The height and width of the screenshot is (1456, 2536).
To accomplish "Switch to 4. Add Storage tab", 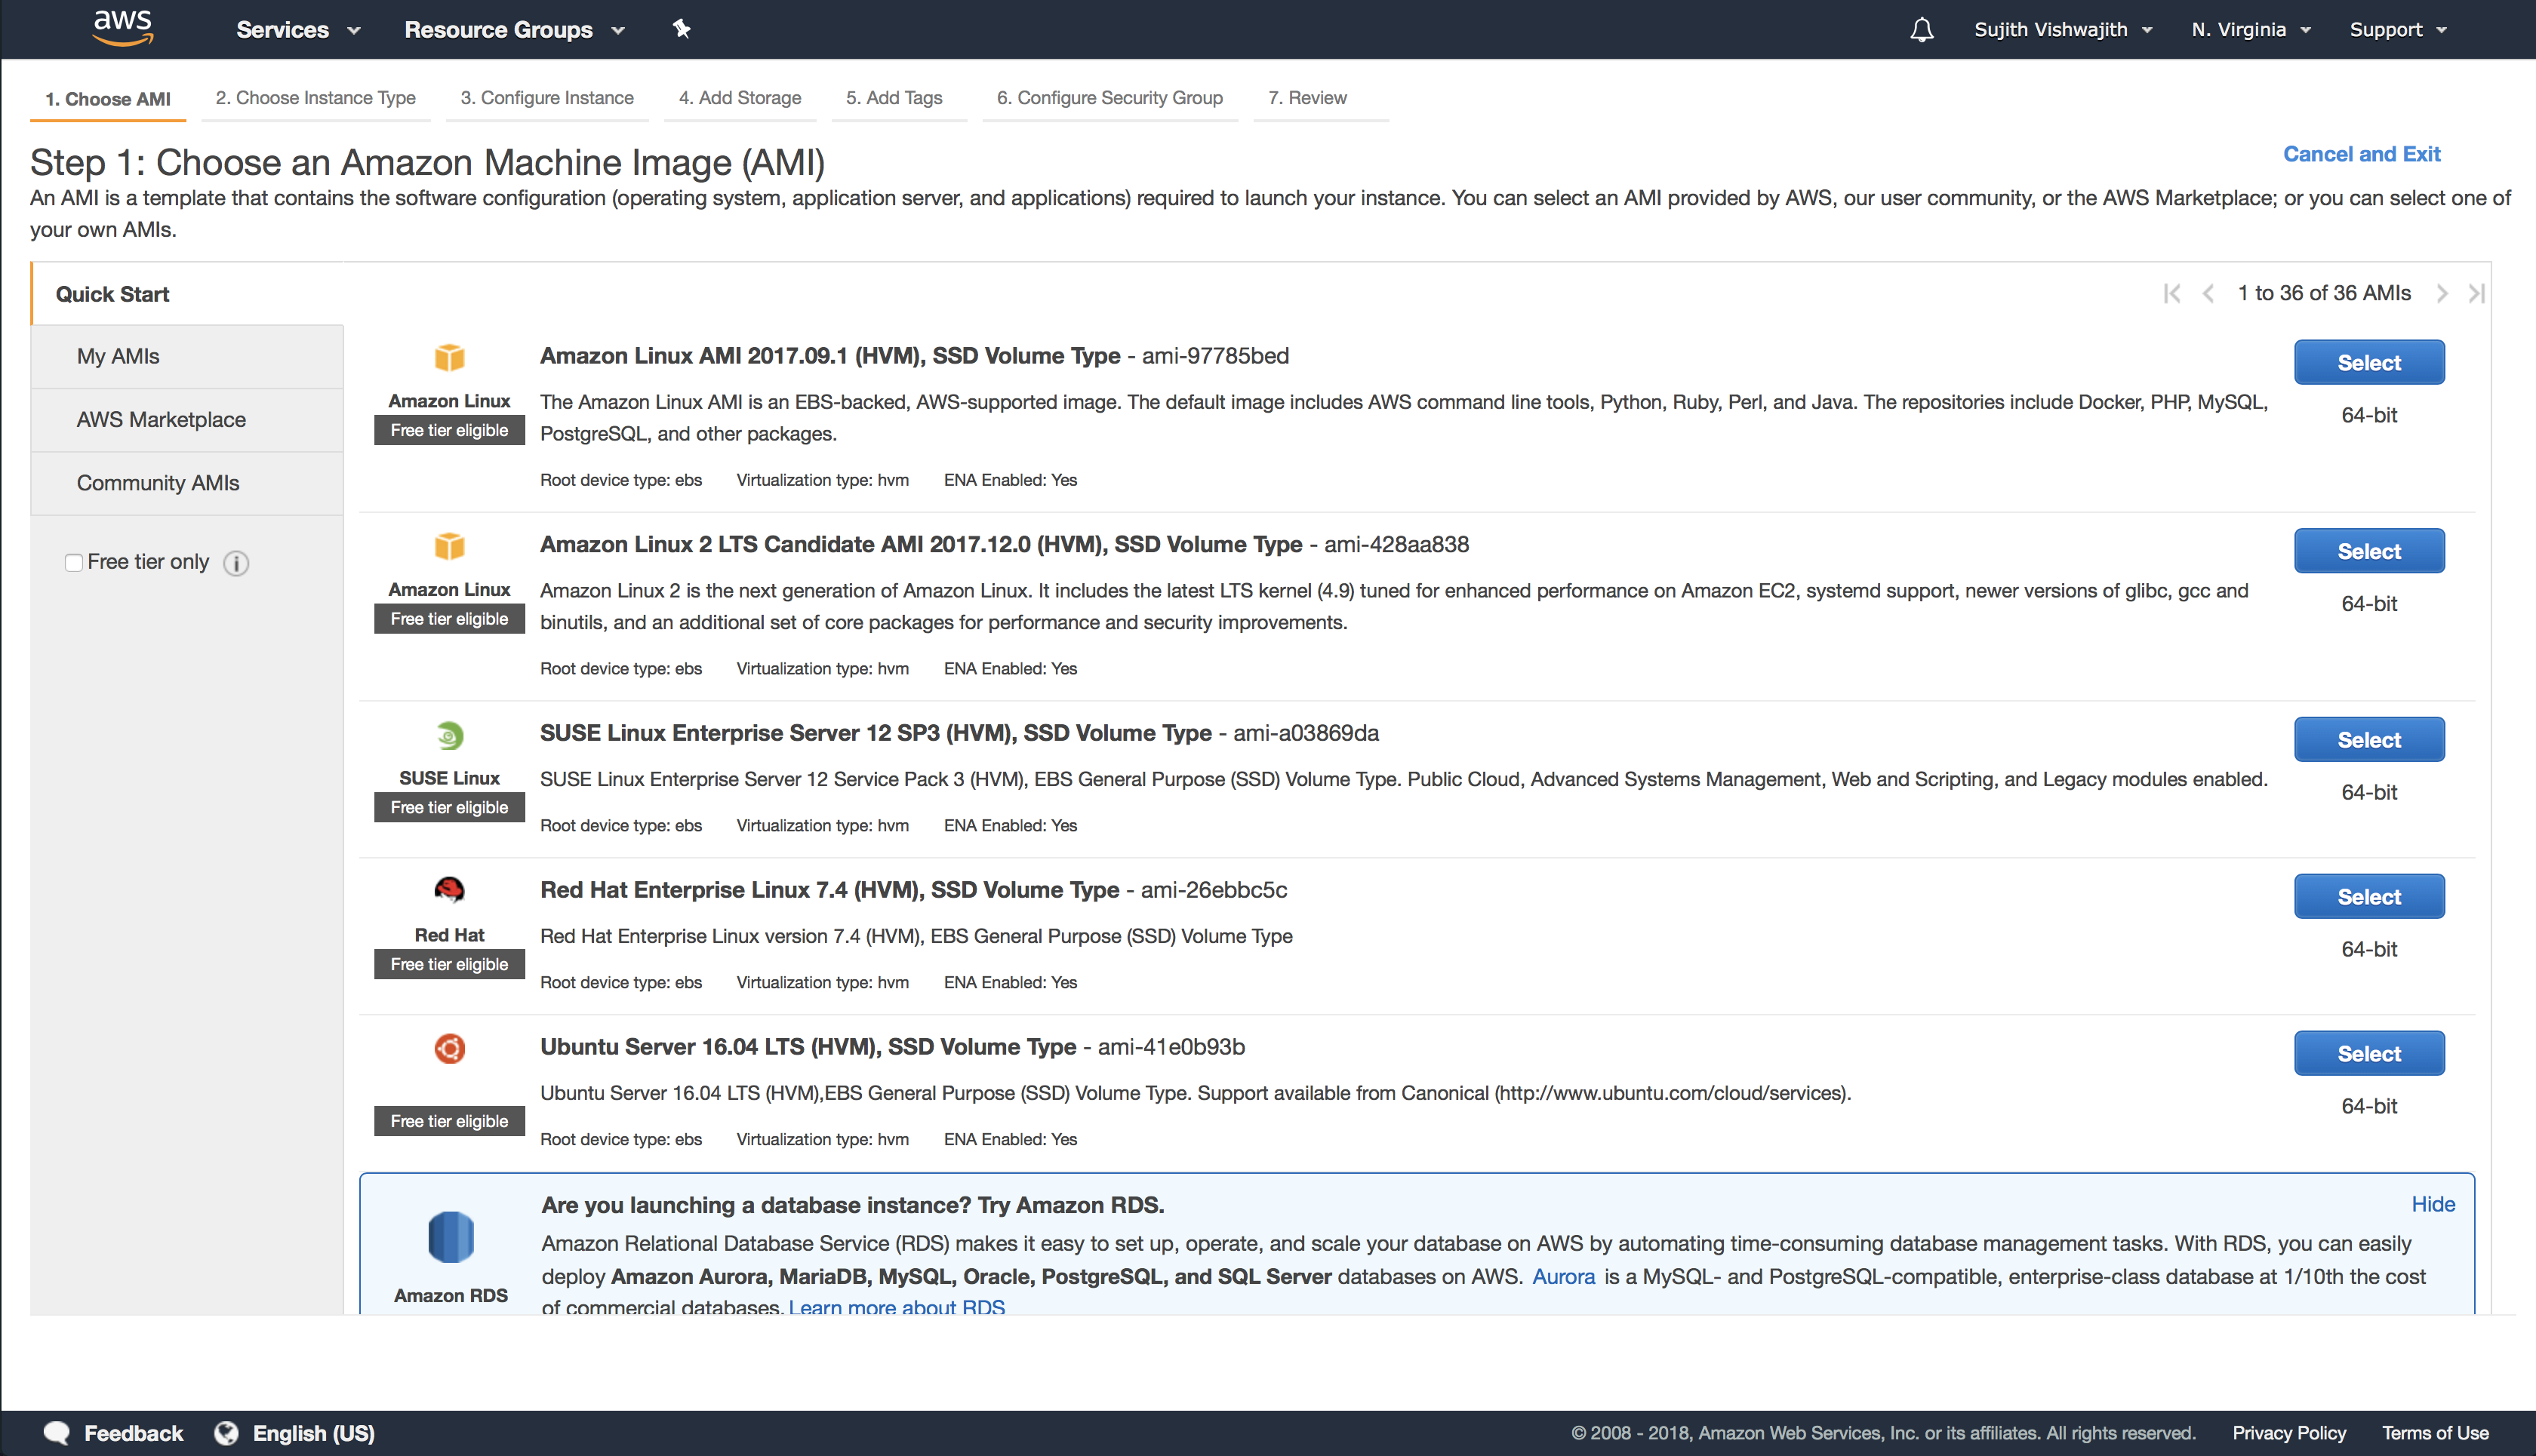I will click(x=740, y=98).
